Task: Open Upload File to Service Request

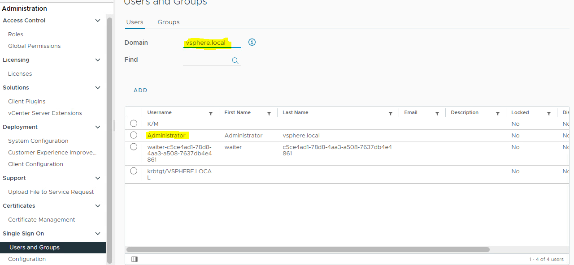Action: click(51, 192)
